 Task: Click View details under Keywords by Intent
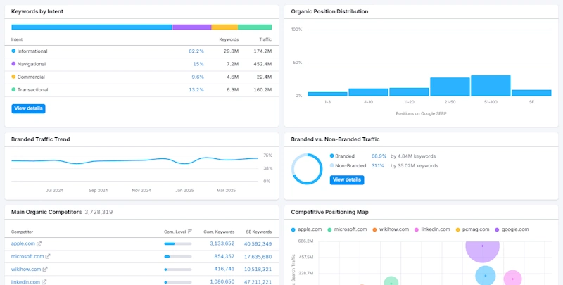(28, 108)
